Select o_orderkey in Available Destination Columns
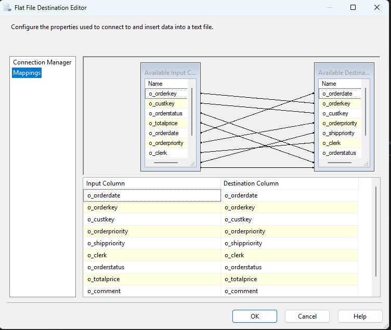Image resolution: width=391 pixels, height=330 pixels. [340, 103]
